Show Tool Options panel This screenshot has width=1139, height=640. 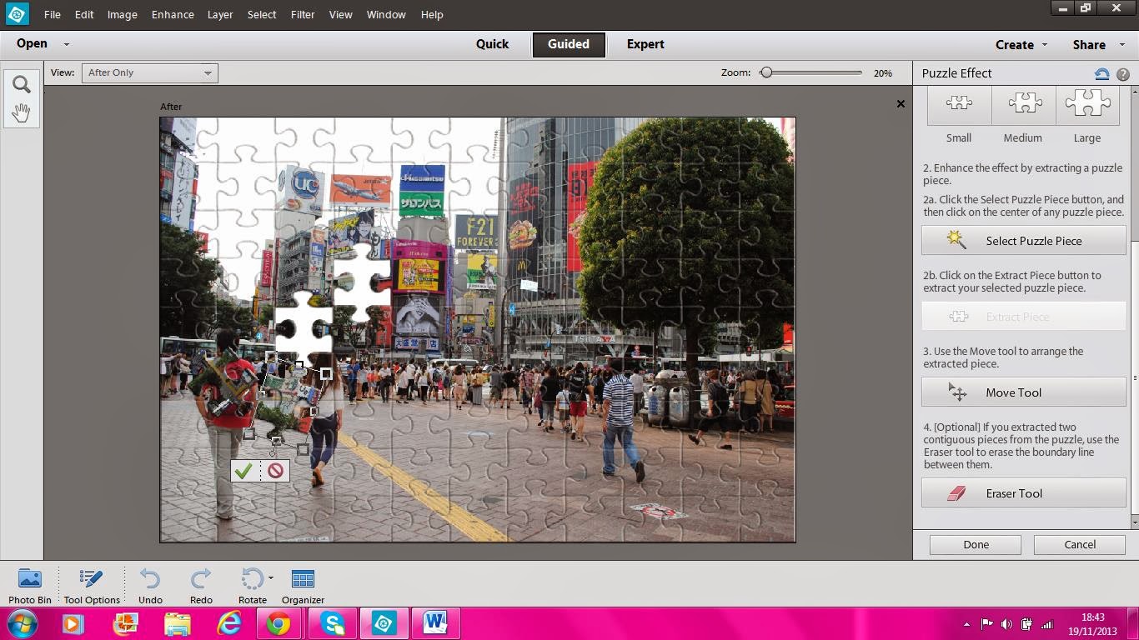click(x=92, y=585)
